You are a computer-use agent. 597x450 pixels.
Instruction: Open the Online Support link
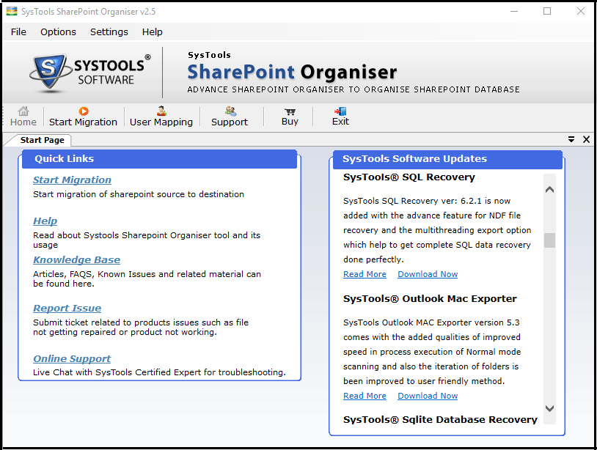(x=72, y=358)
